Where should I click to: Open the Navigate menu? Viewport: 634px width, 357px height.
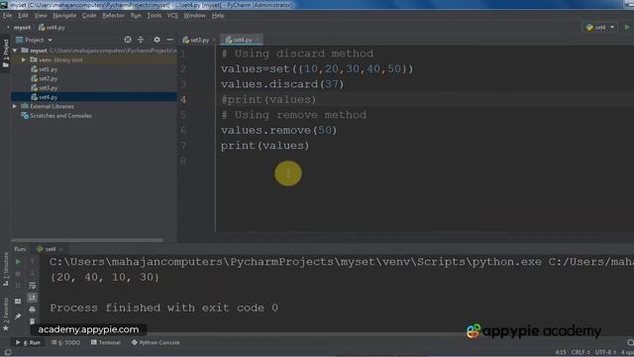click(64, 16)
